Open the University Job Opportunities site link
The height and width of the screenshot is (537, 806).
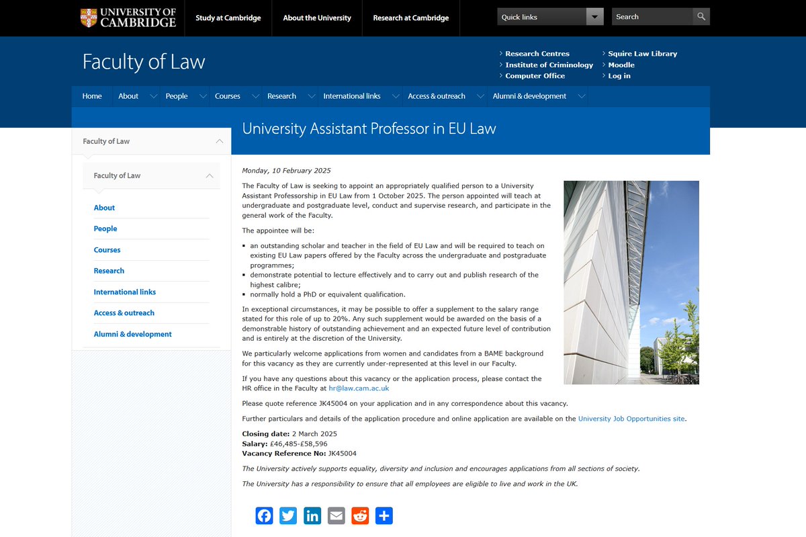pos(631,419)
